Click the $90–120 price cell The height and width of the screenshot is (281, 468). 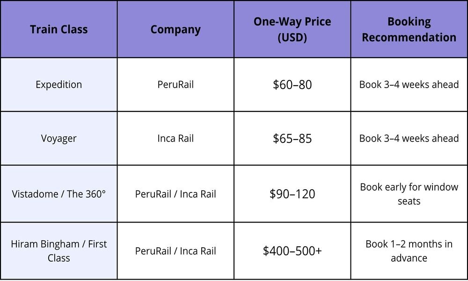point(292,194)
